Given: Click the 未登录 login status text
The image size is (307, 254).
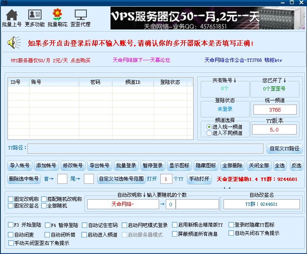Looking at the screenshot, I should pyautogui.click(x=225, y=109).
